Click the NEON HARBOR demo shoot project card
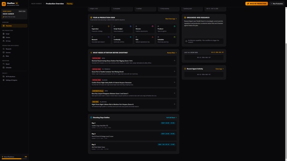Screen dimensions: 287x161 pos(14,14)
